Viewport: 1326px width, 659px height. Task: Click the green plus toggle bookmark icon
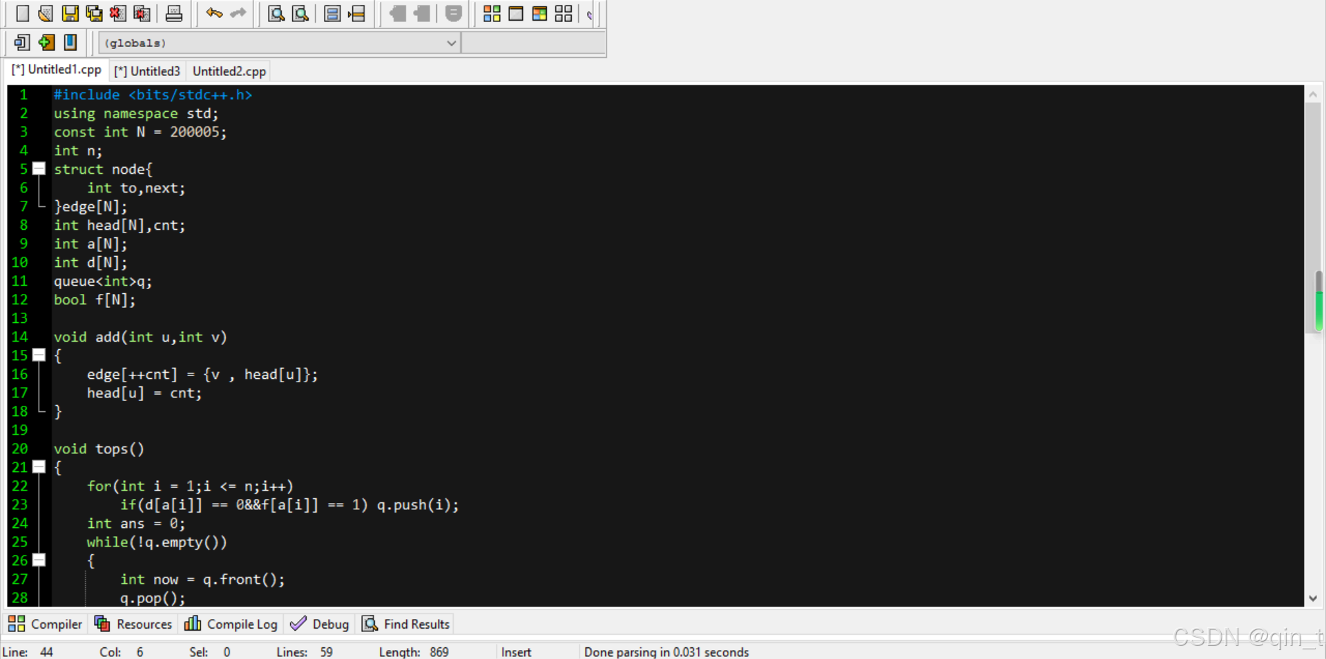(46, 42)
